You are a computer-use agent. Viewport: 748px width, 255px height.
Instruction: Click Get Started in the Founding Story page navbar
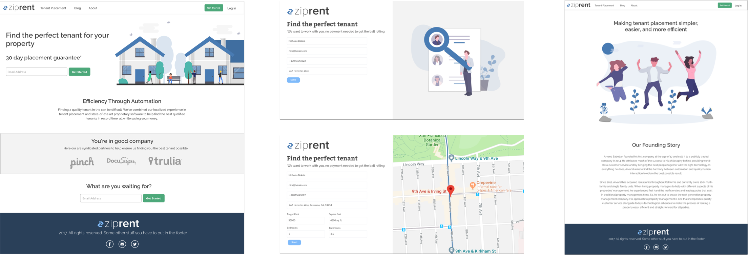(x=725, y=5)
